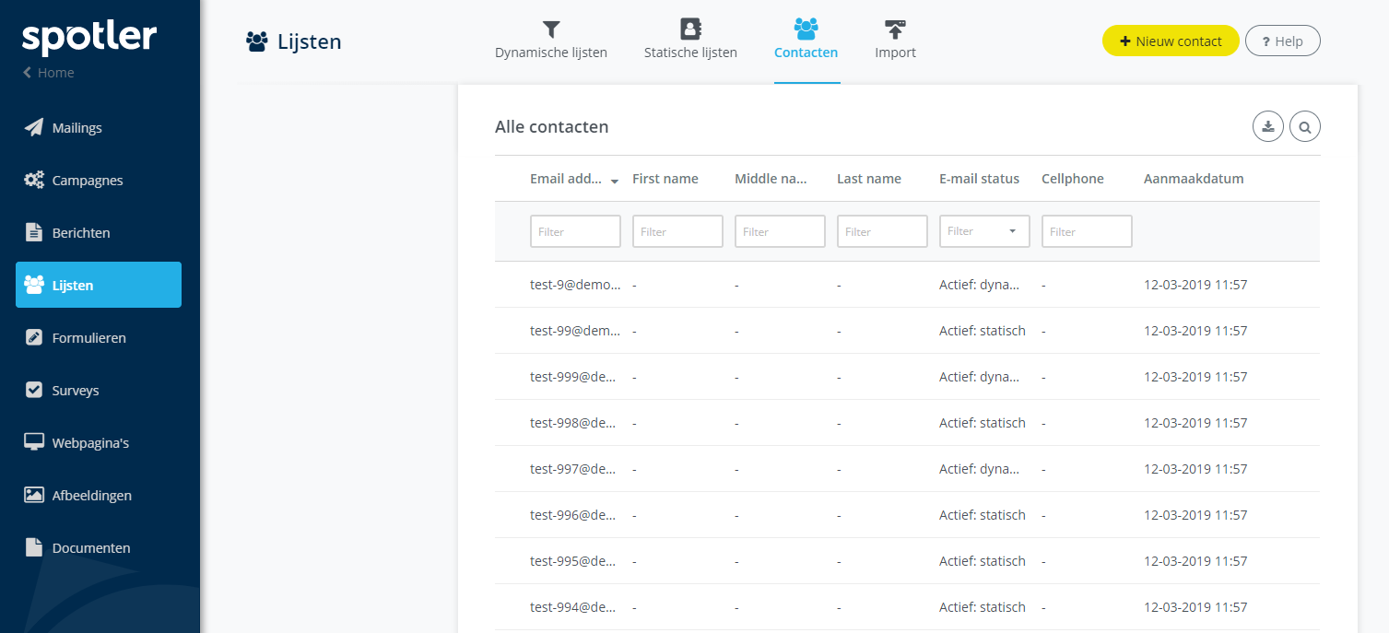Click the Lijsten people icon in sidebar
Viewport: 1389px width, 633px height.
pyautogui.click(x=34, y=285)
